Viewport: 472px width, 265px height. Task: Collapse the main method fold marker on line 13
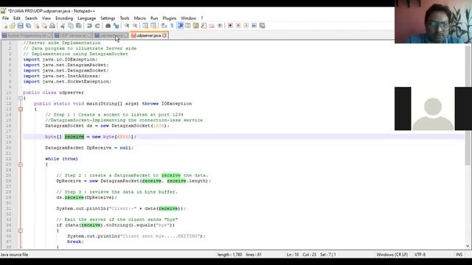tap(21, 109)
